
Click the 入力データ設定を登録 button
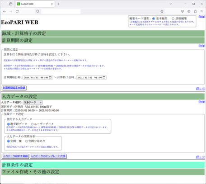pyautogui.click(x=15, y=156)
